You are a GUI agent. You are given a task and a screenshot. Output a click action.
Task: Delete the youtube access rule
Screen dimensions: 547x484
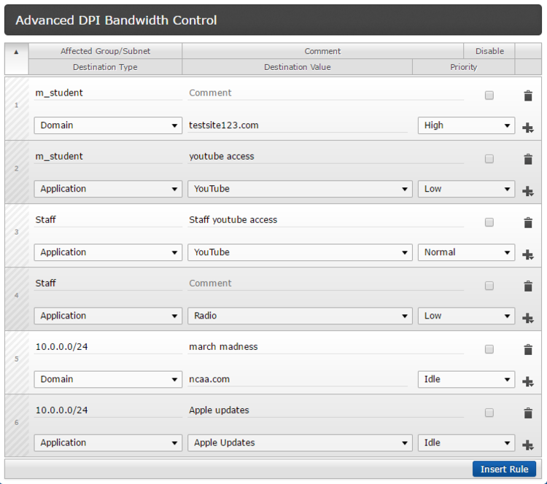point(528,159)
